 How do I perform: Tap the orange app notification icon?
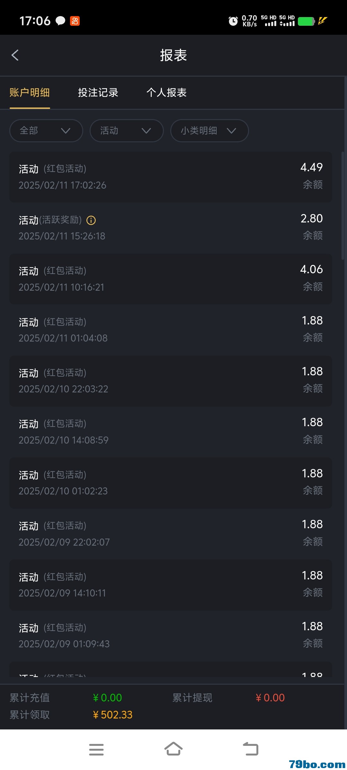coord(75,21)
